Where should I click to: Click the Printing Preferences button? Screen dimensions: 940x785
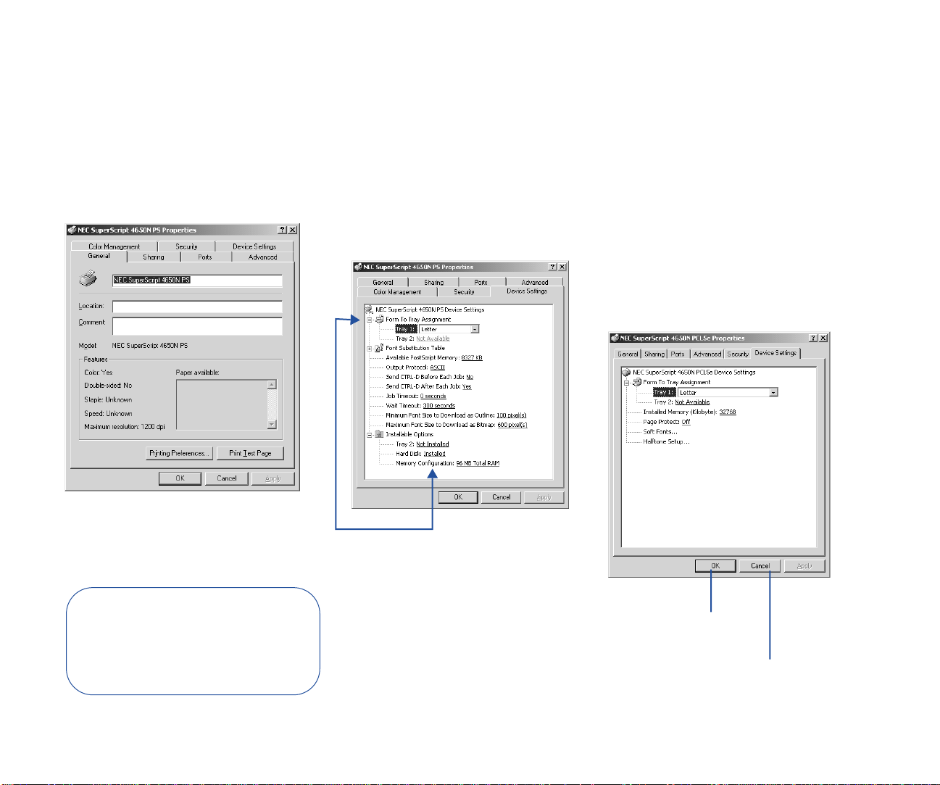179,453
